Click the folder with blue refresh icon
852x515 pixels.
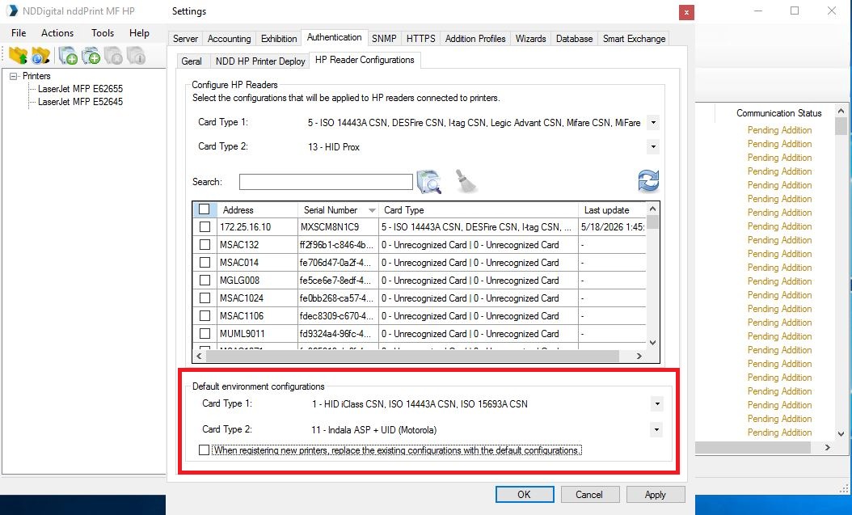point(40,56)
